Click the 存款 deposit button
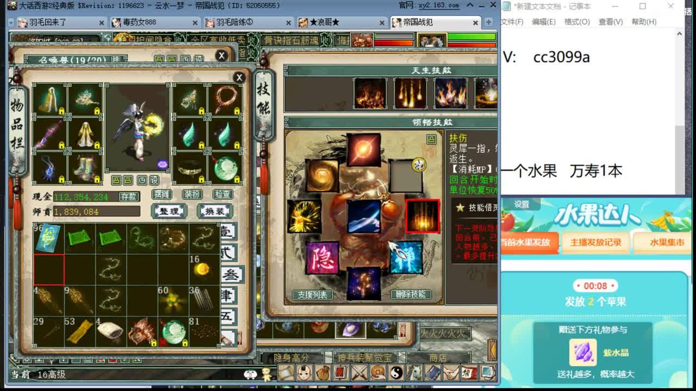This screenshot has width=696, height=391. coord(129,197)
